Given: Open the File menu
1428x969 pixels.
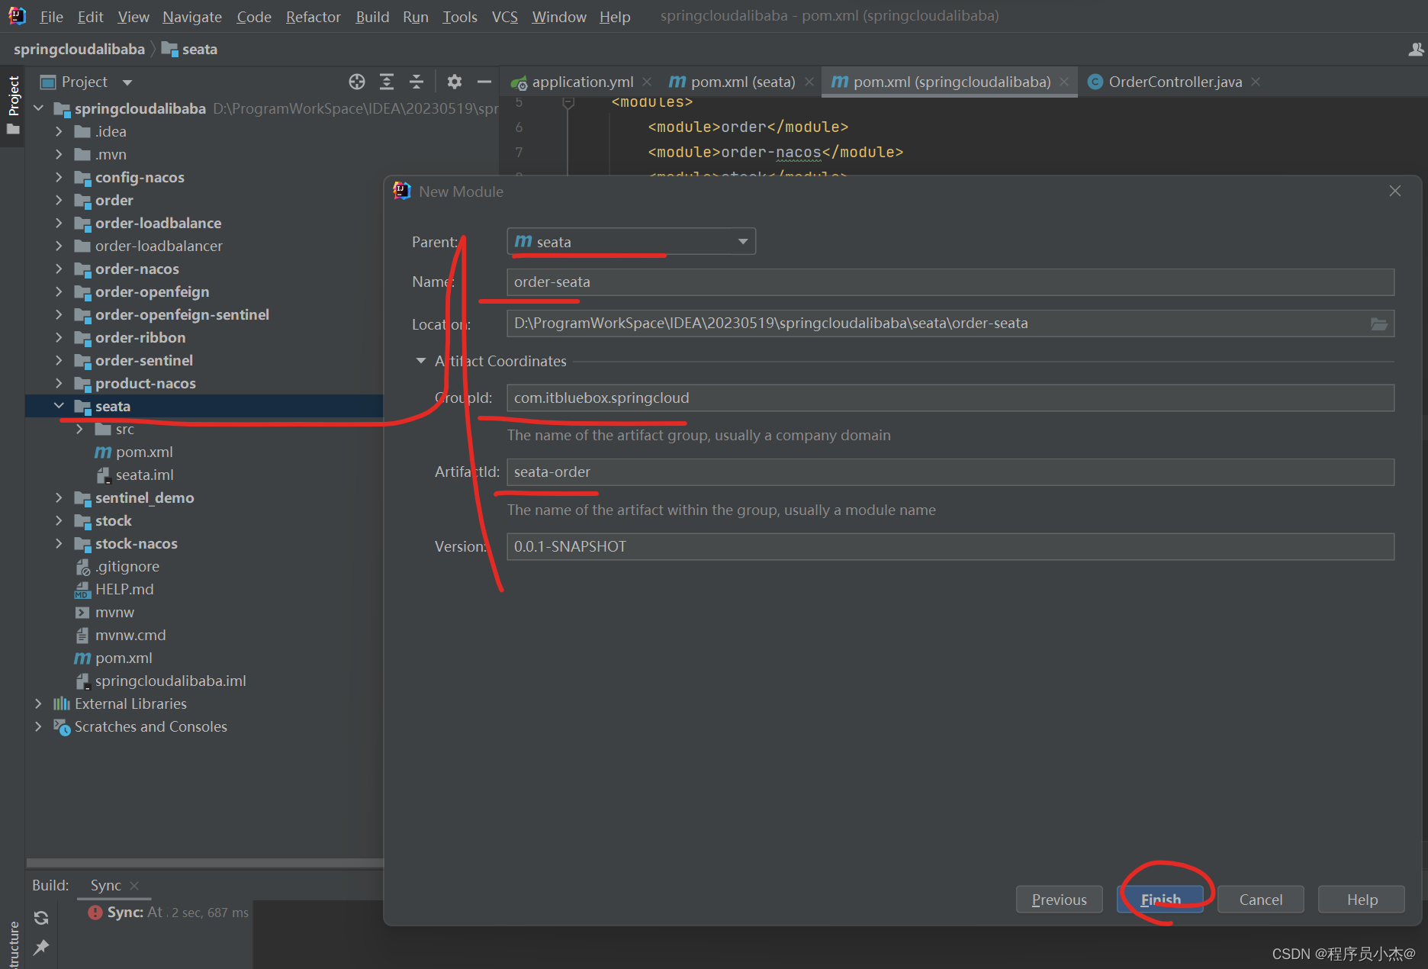Looking at the screenshot, I should (51, 17).
